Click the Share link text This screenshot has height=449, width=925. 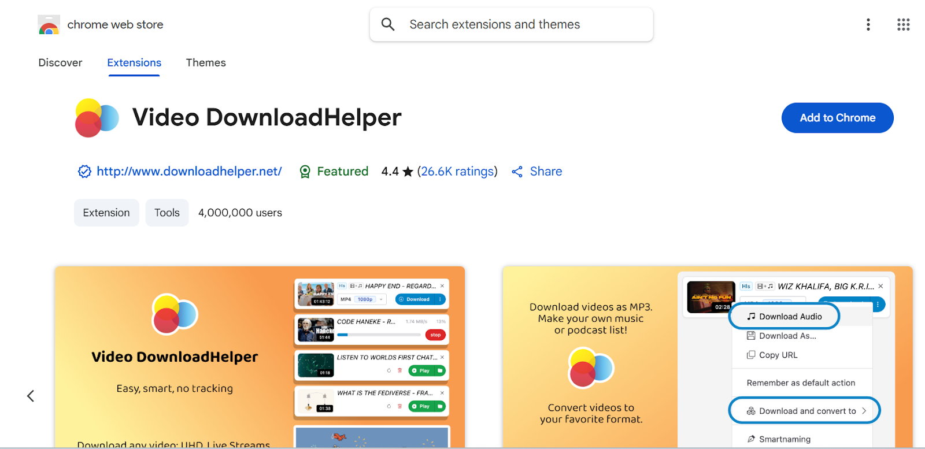coord(546,172)
